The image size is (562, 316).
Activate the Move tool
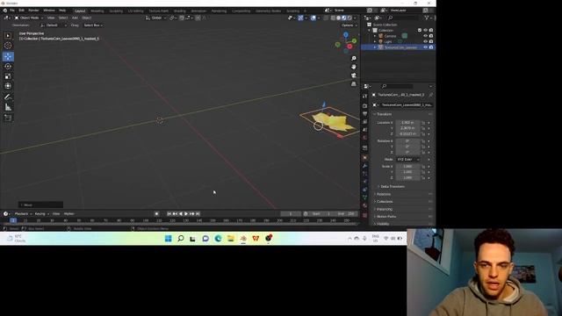coord(8,56)
